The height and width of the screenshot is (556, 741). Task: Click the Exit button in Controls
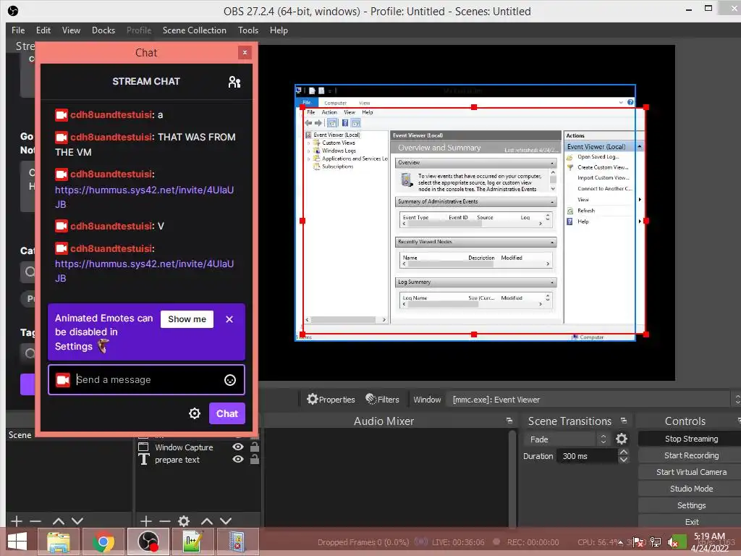(691, 521)
